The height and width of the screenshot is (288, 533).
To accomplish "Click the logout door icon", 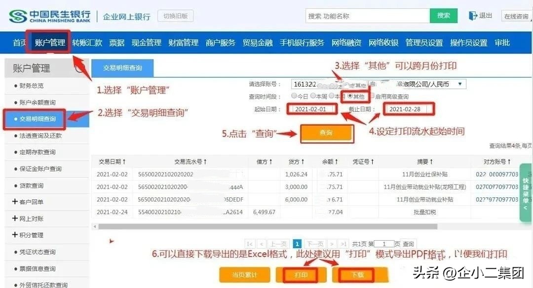I will pos(472,16).
